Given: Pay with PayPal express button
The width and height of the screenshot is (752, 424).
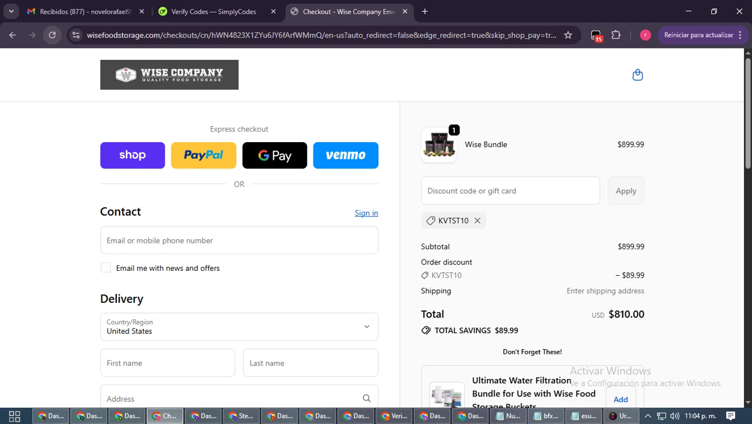Looking at the screenshot, I should (x=204, y=155).
